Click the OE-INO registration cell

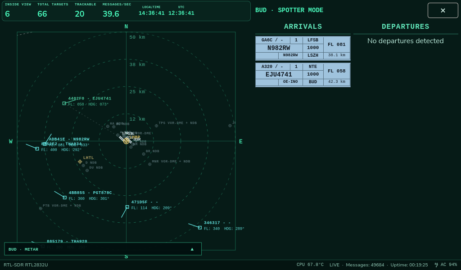(x=290, y=82)
